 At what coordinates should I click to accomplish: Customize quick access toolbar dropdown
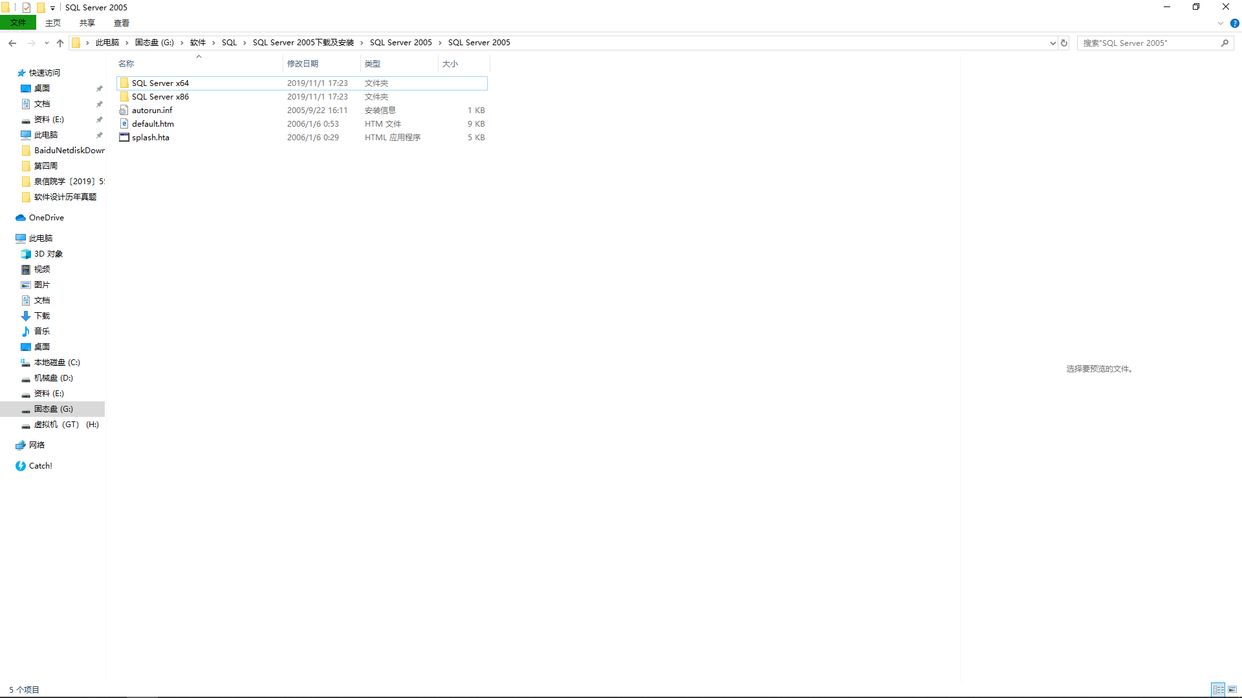[53, 8]
